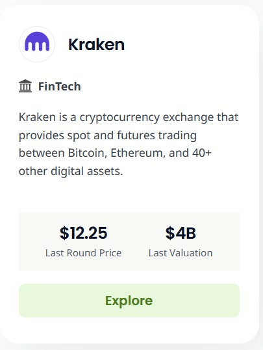The image size is (263, 350).
Task: Select the FinTech category label
Action: pos(59,86)
